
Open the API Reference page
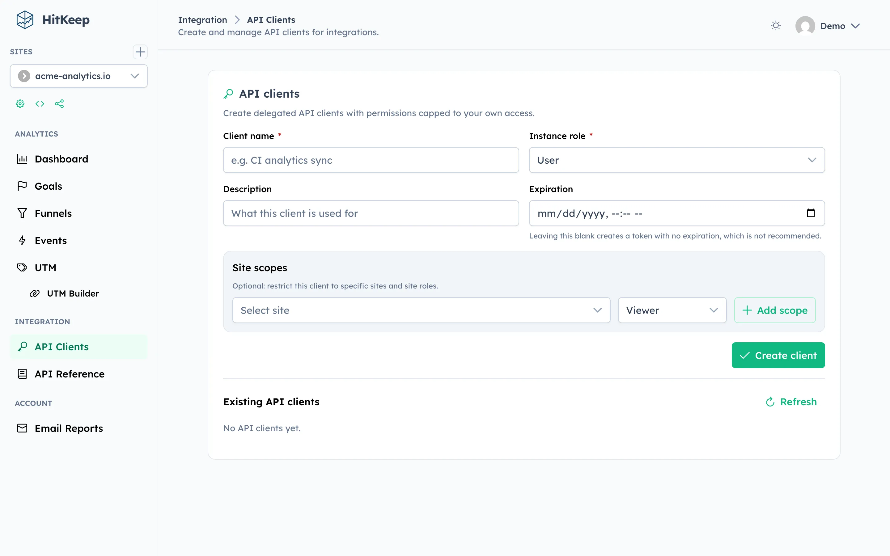click(70, 374)
